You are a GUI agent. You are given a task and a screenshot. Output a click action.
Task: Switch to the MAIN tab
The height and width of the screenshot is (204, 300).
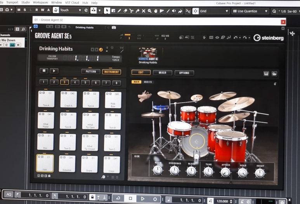136,81
